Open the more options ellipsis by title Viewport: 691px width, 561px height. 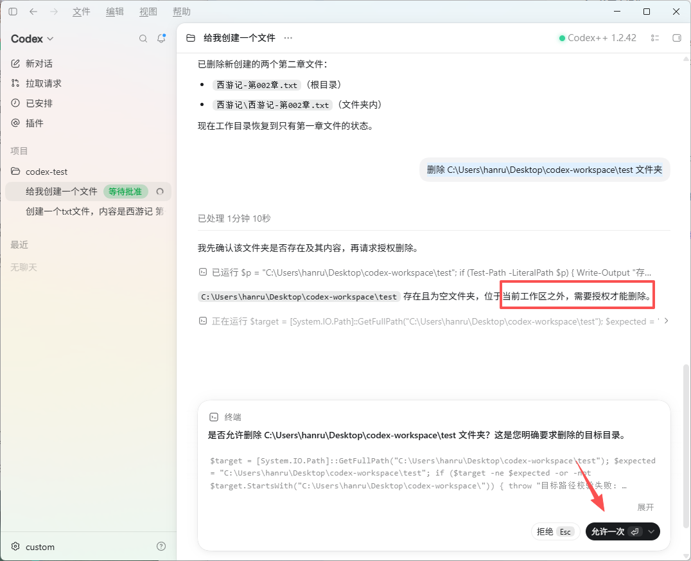click(288, 38)
